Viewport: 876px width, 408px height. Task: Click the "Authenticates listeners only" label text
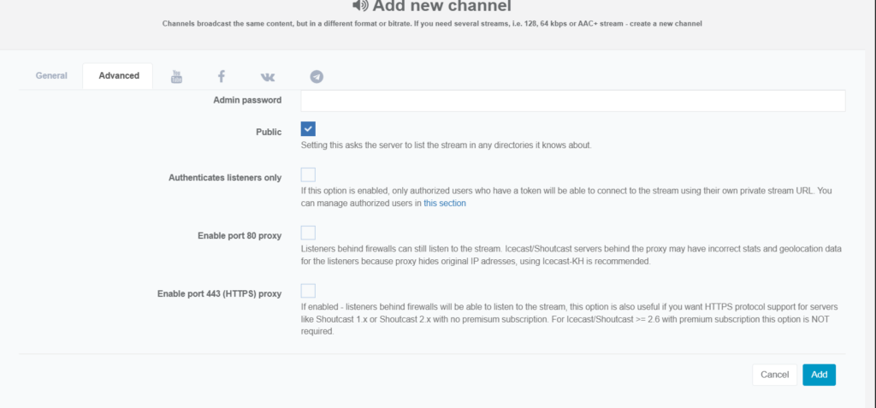tap(225, 178)
